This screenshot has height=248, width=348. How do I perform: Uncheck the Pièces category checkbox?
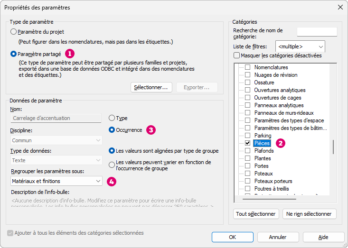click(247, 143)
